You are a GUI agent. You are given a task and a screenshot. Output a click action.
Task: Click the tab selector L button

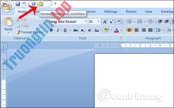point(4,46)
